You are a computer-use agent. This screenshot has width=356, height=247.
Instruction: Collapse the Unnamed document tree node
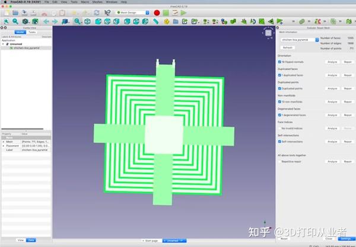tap(3, 44)
